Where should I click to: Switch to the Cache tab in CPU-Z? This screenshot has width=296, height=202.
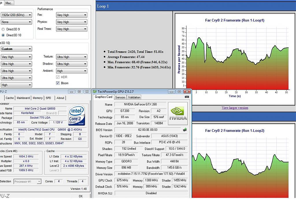pyautogui.click(x=10, y=98)
